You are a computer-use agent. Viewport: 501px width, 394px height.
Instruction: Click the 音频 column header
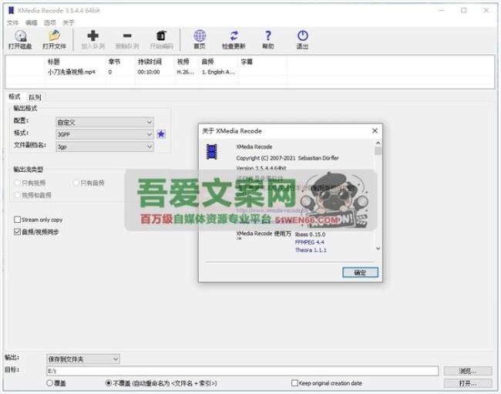click(207, 62)
